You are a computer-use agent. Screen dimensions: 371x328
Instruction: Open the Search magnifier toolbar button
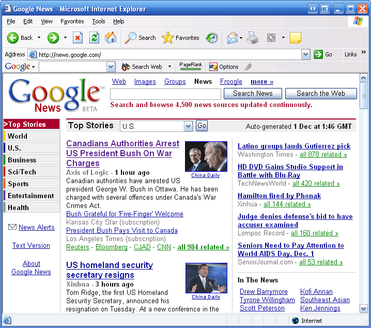[x=140, y=38]
